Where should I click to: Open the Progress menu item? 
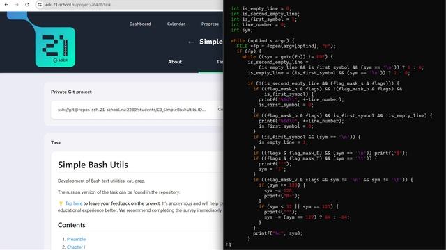(x=210, y=24)
